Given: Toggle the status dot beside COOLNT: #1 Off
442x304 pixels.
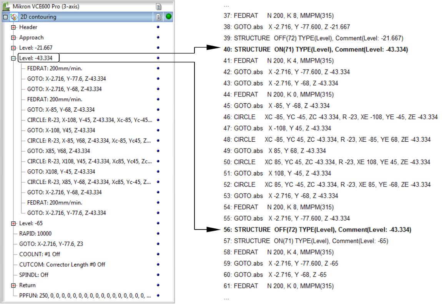Looking at the screenshot, I should point(158,254).
